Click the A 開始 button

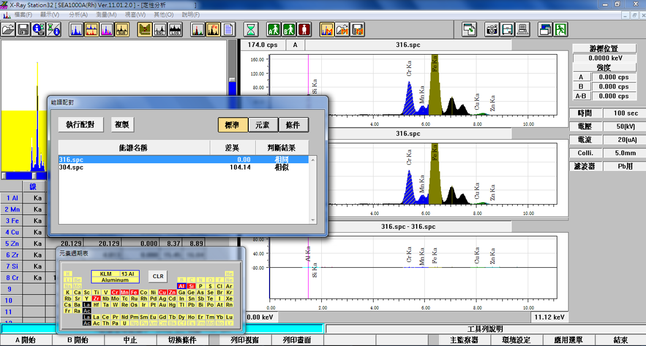(x=26, y=340)
